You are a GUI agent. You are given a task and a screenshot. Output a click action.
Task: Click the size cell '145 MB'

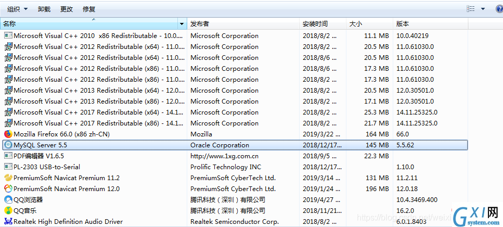pos(377,145)
